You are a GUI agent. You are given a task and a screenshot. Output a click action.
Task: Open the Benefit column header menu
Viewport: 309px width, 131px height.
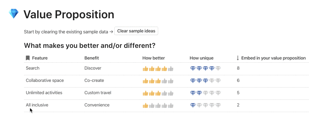[x=92, y=58]
